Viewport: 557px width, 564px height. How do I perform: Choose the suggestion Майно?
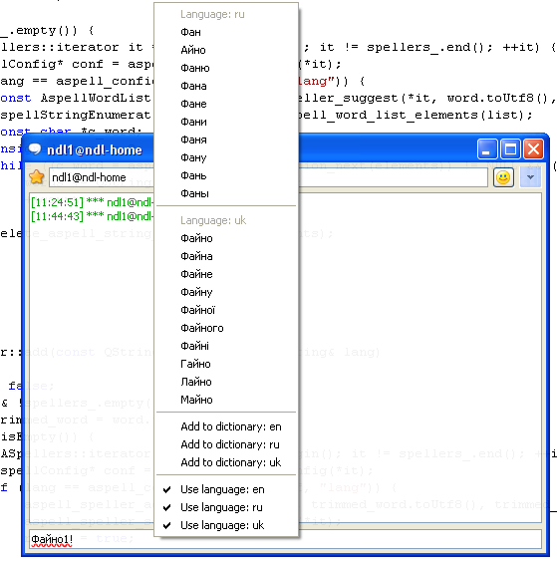point(226,400)
